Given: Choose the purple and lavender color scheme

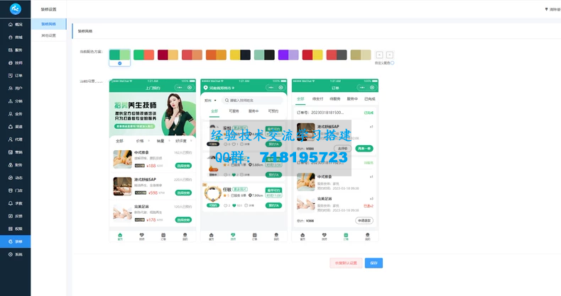Looking at the screenshot, I should pyautogui.click(x=288, y=55).
